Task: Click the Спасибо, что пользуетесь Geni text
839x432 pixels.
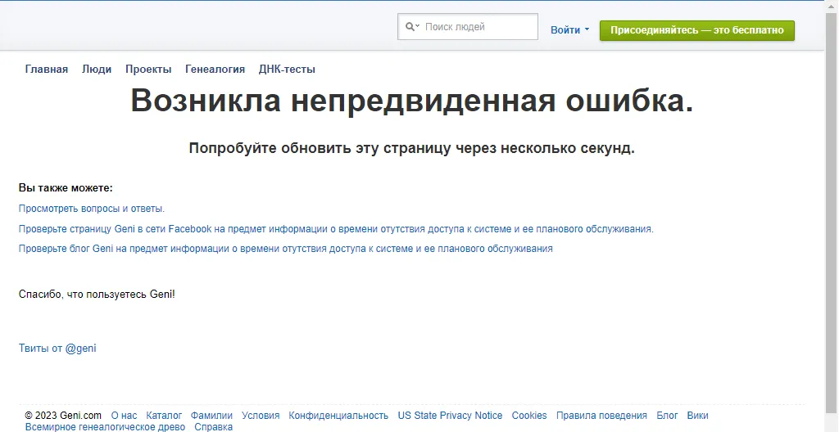Action: point(97,294)
